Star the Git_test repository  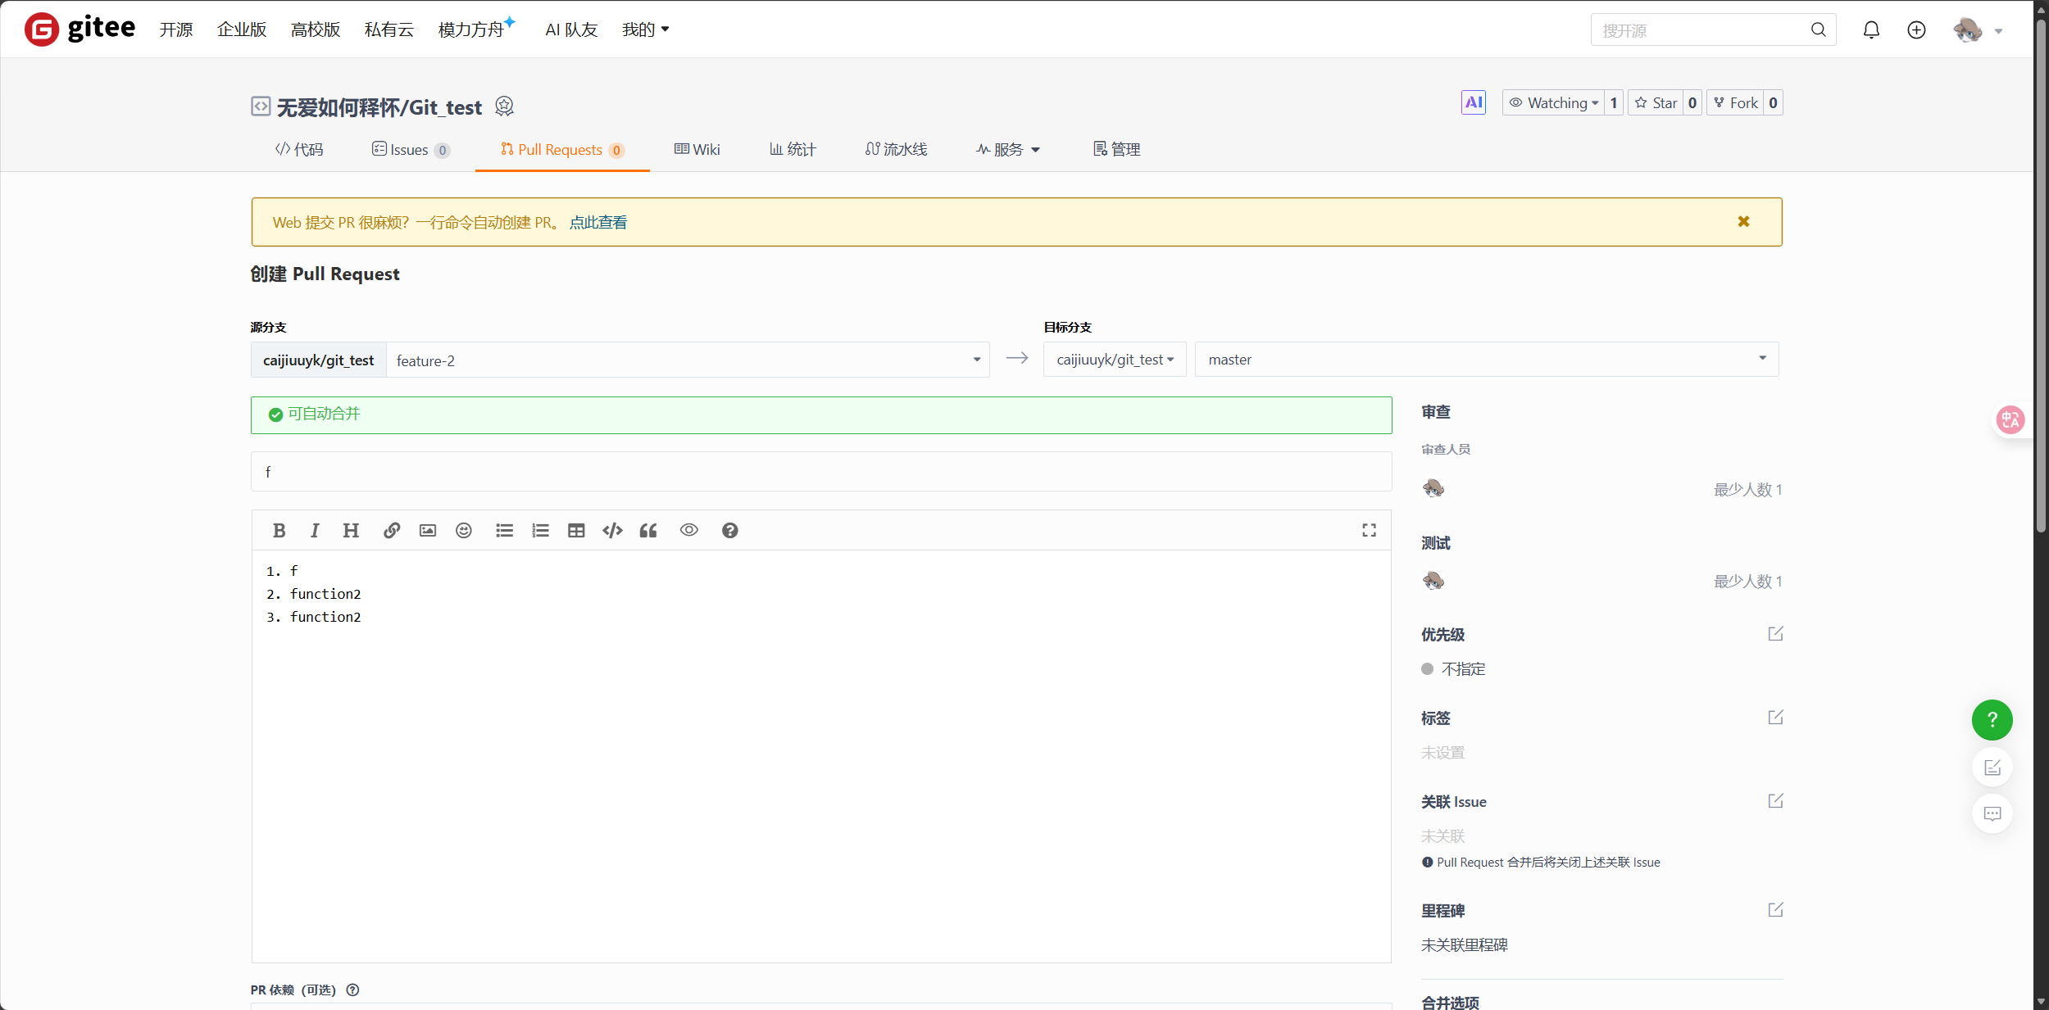pos(1656,103)
